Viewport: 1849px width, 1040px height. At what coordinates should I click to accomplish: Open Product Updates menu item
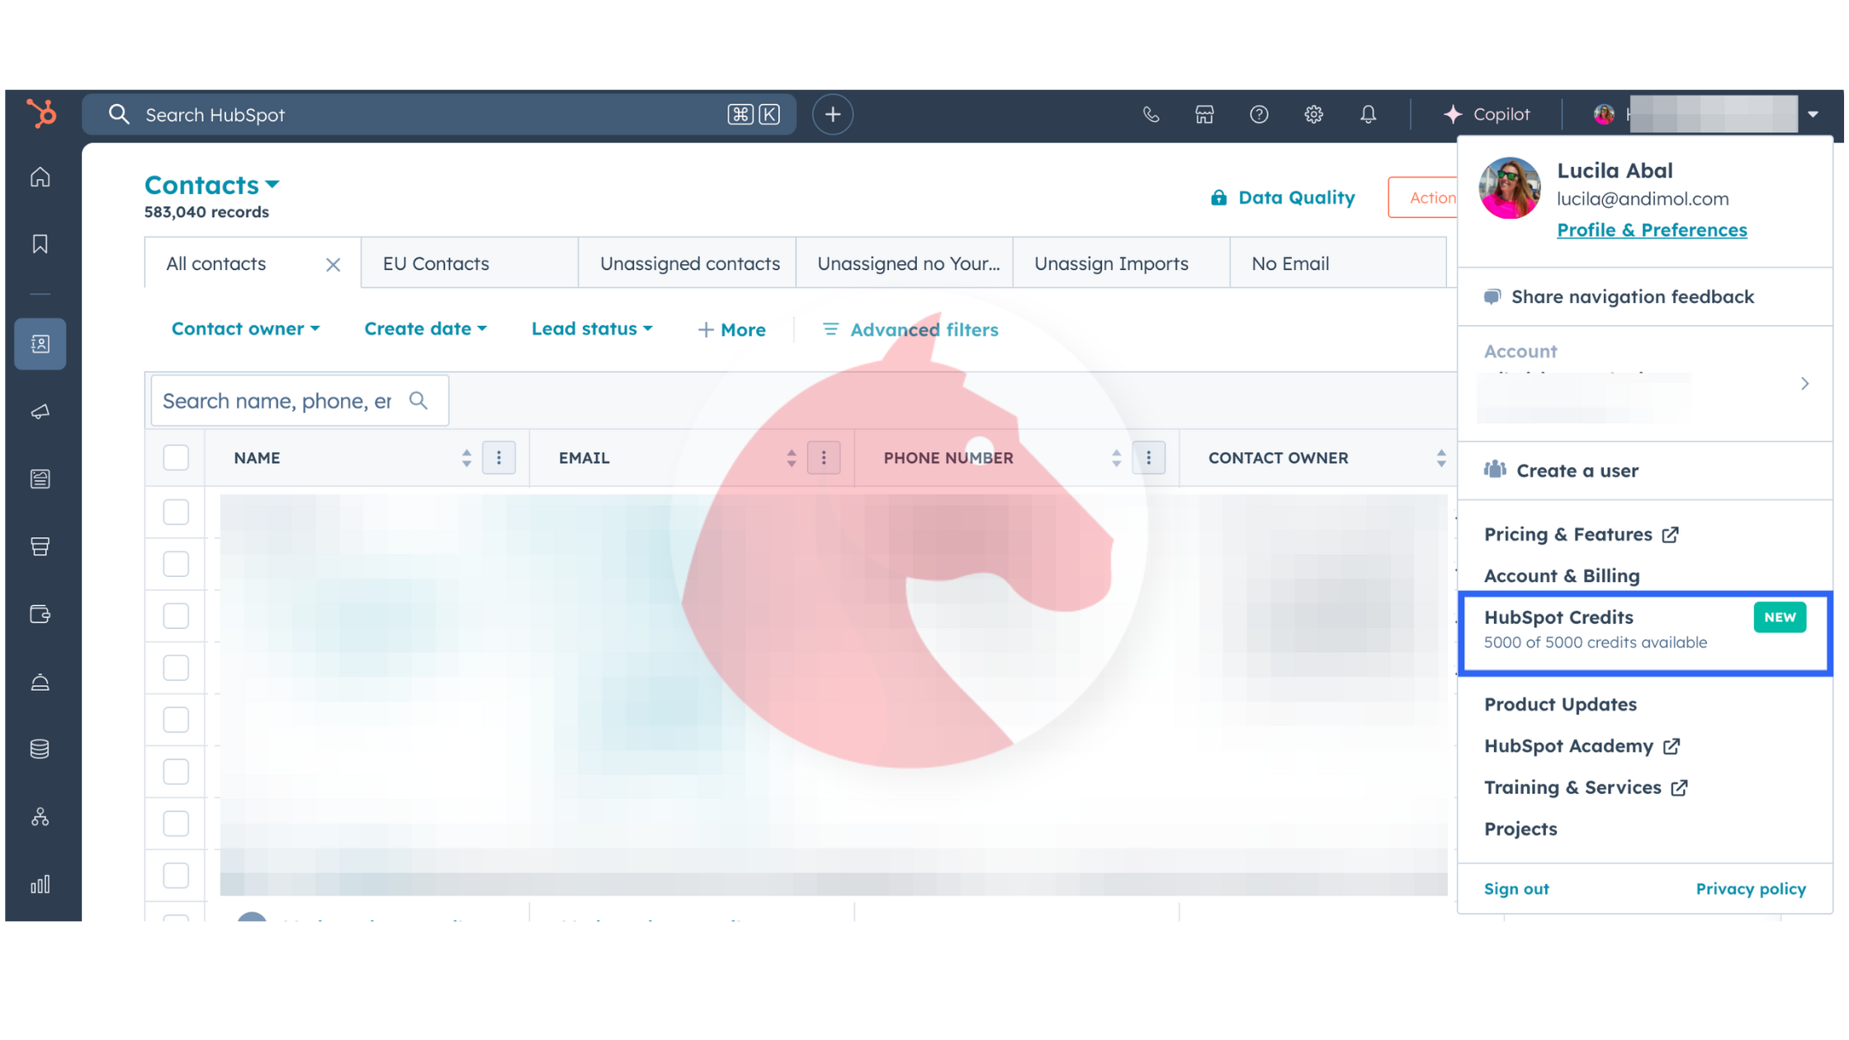[1560, 704]
